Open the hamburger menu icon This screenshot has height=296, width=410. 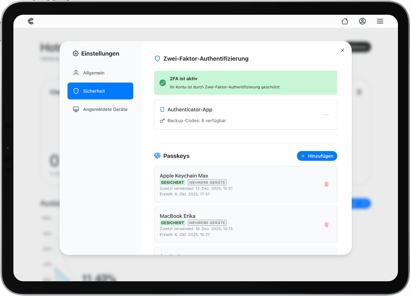pyautogui.click(x=380, y=21)
